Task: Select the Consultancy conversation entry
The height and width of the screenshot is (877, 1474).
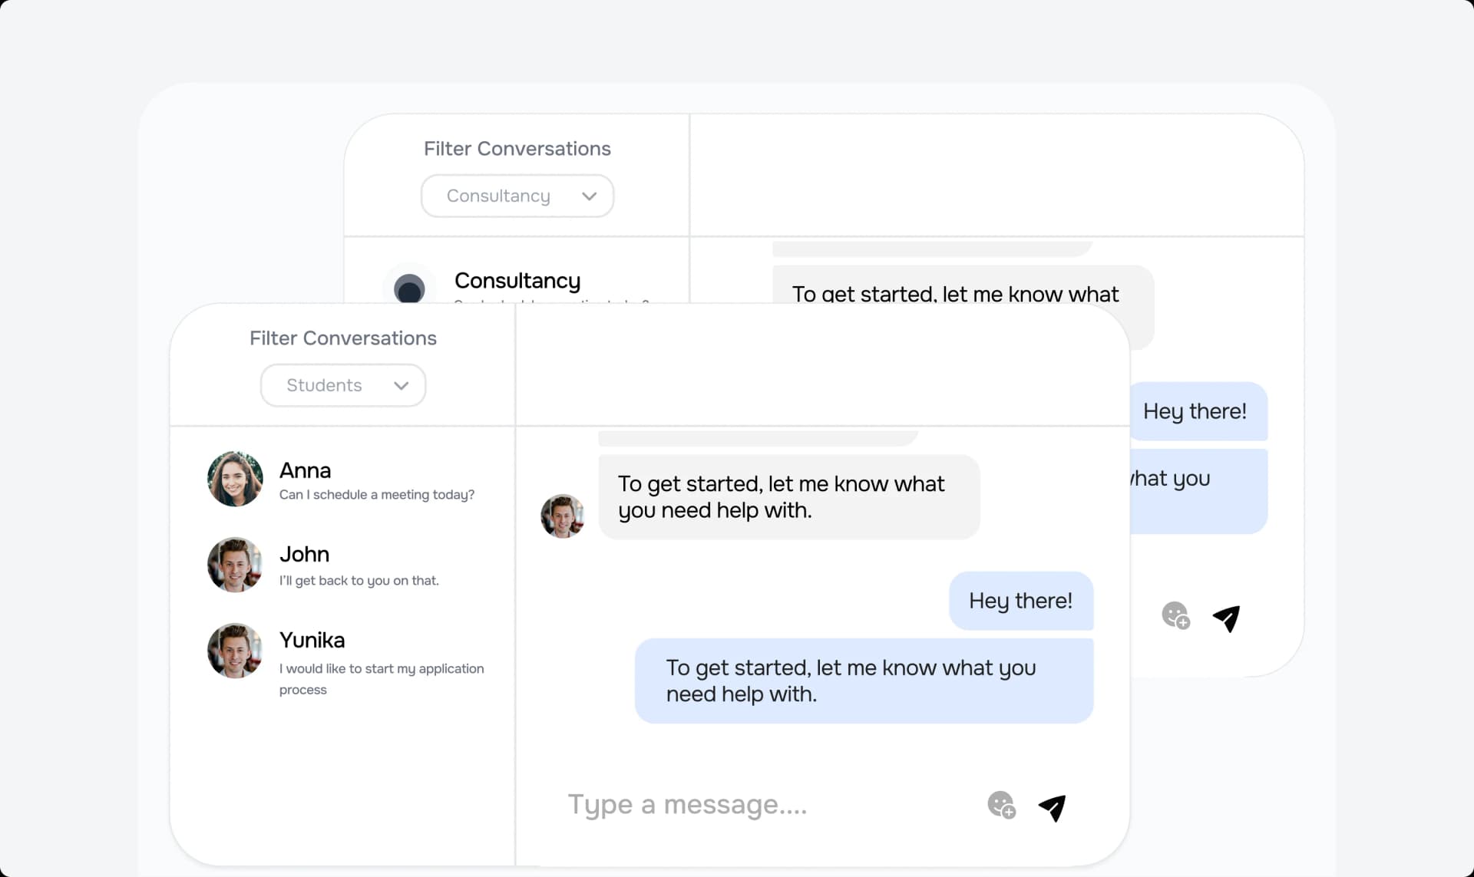Action: 517,281
